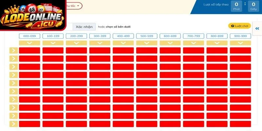This screenshot has width=262, height=131.
Task: Select the seventh row using its right-arrow icon
Action: pyautogui.click(x=13, y=100)
